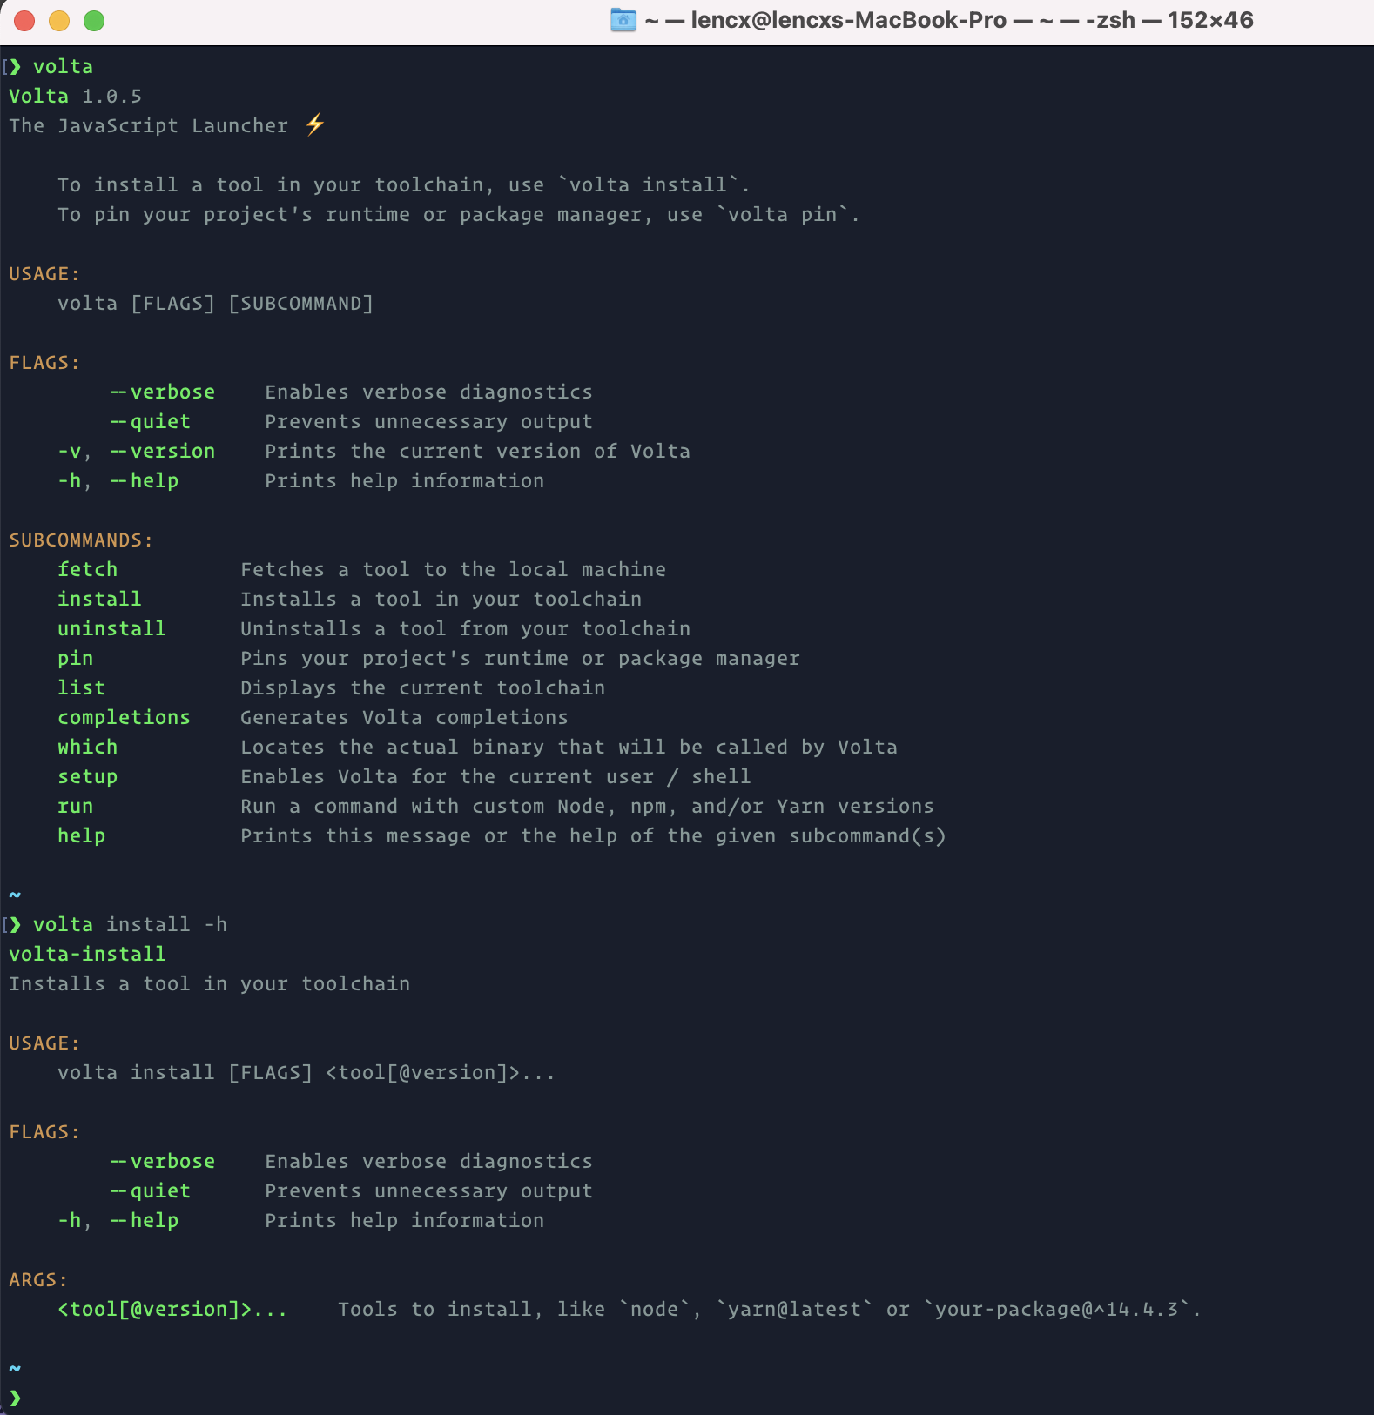Click 'Generates Volta completions' description
The width and height of the screenshot is (1374, 1415).
pos(404,717)
